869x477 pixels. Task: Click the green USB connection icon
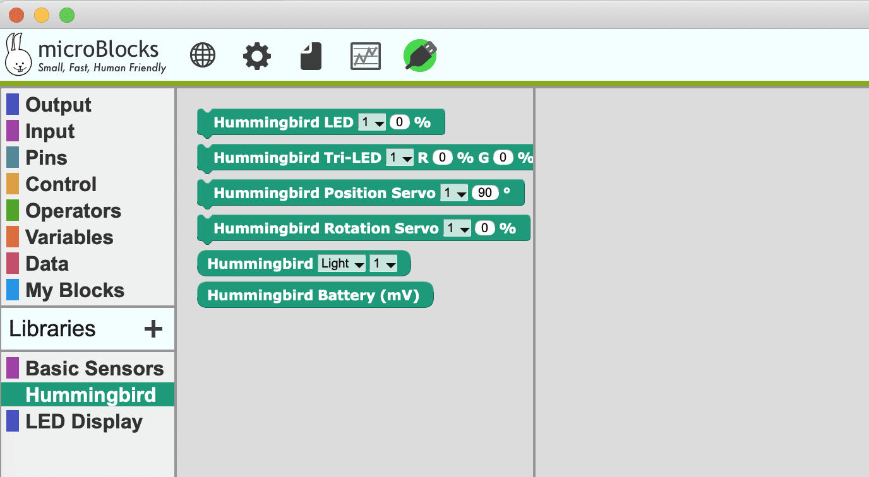pyautogui.click(x=420, y=56)
